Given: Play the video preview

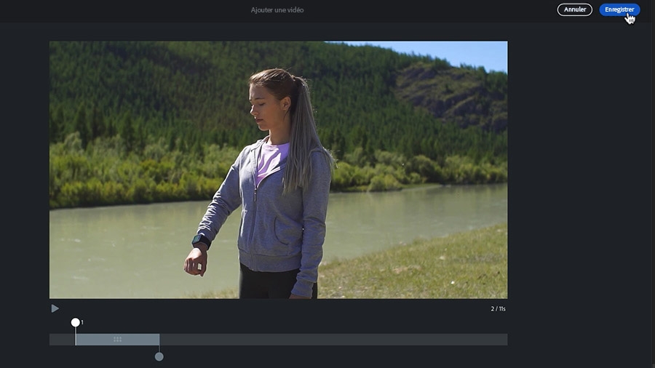Looking at the screenshot, I should click(x=55, y=308).
